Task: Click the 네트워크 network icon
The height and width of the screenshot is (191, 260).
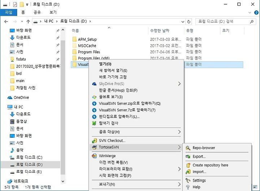Action: (10, 181)
